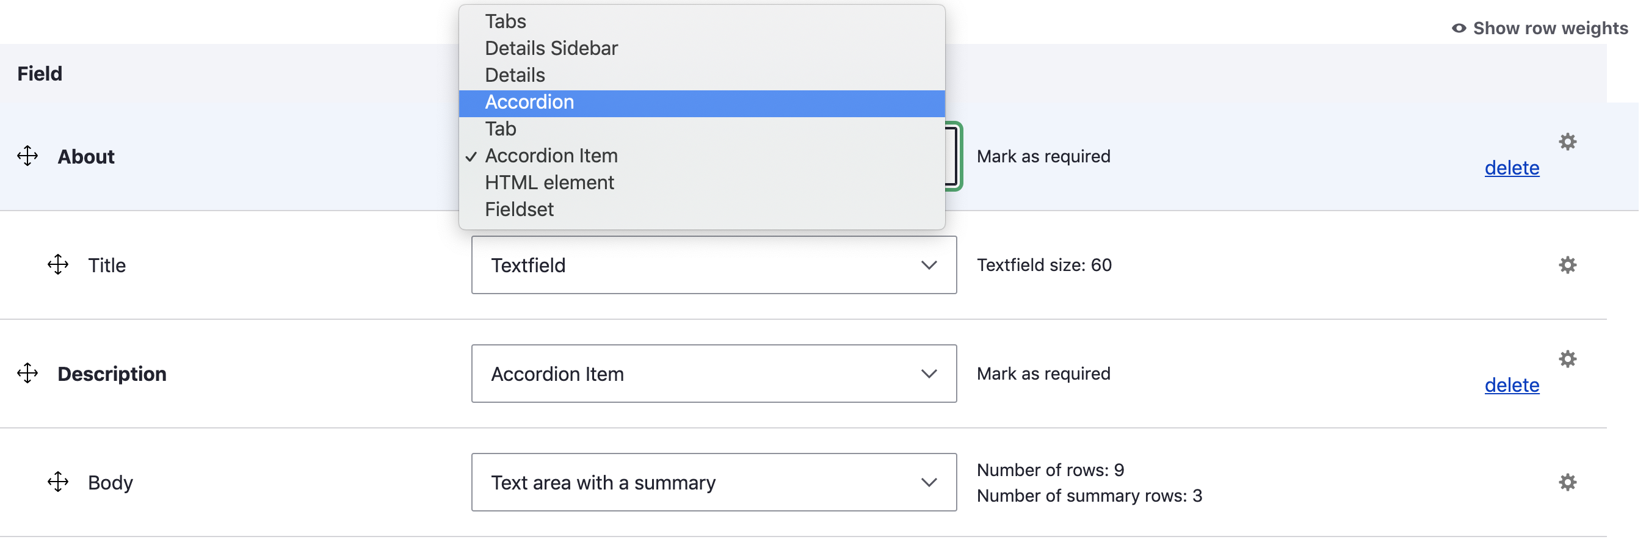Open settings gear for Description row
This screenshot has height=542, width=1646.
[1567, 360]
